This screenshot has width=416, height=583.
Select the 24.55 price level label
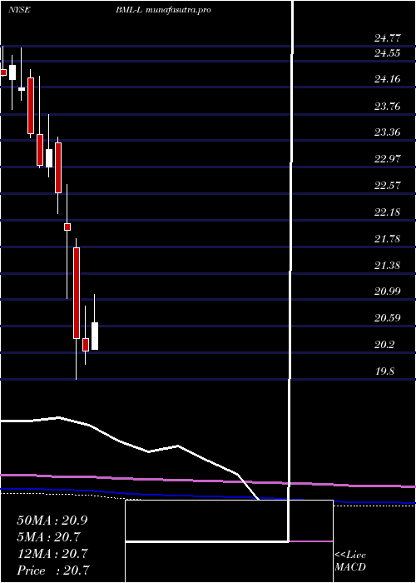[387, 53]
